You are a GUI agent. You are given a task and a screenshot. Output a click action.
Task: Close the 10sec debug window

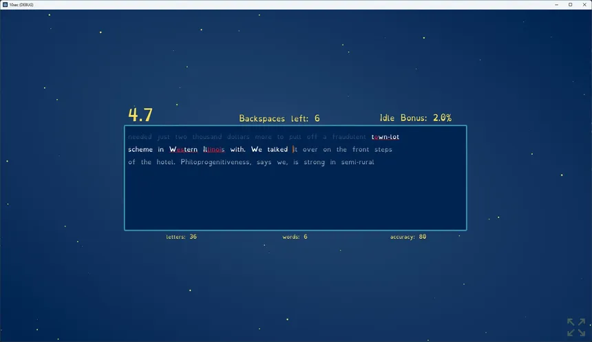(584, 5)
